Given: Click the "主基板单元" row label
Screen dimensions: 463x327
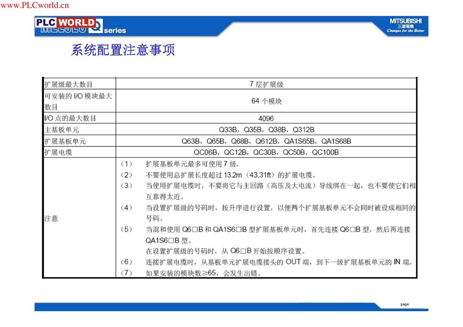Looking at the screenshot, I should pos(61,130).
